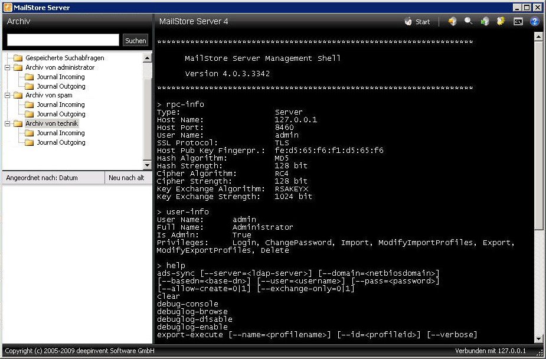Image resolution: width=546 pixels, height=359 pixels.
Task: Click the folder tree scroll-down arrow
Action: [148, 165]
